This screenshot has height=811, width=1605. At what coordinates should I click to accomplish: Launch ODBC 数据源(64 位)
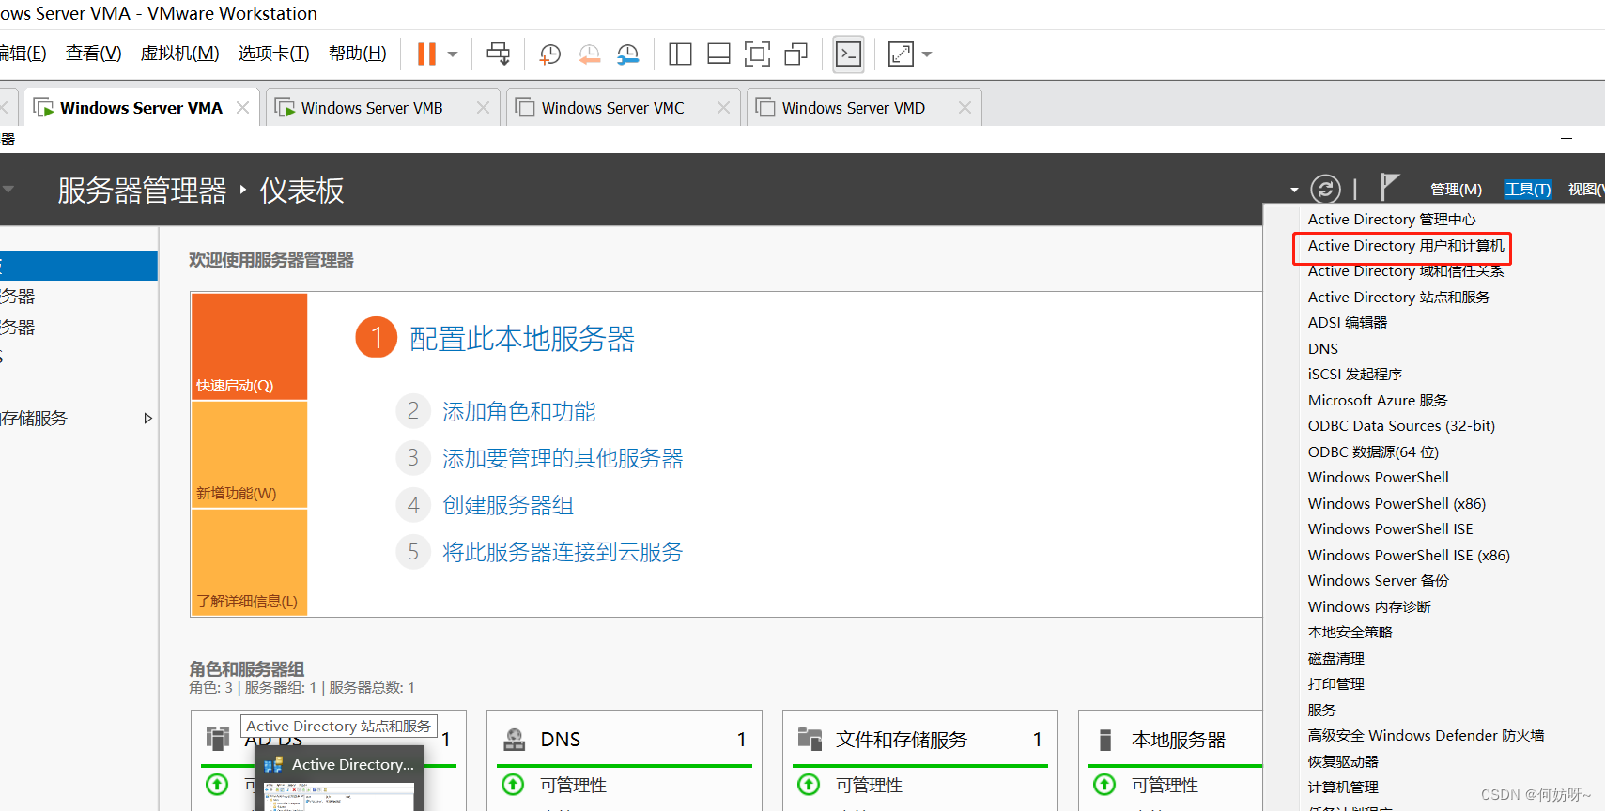click(1373, 452)
